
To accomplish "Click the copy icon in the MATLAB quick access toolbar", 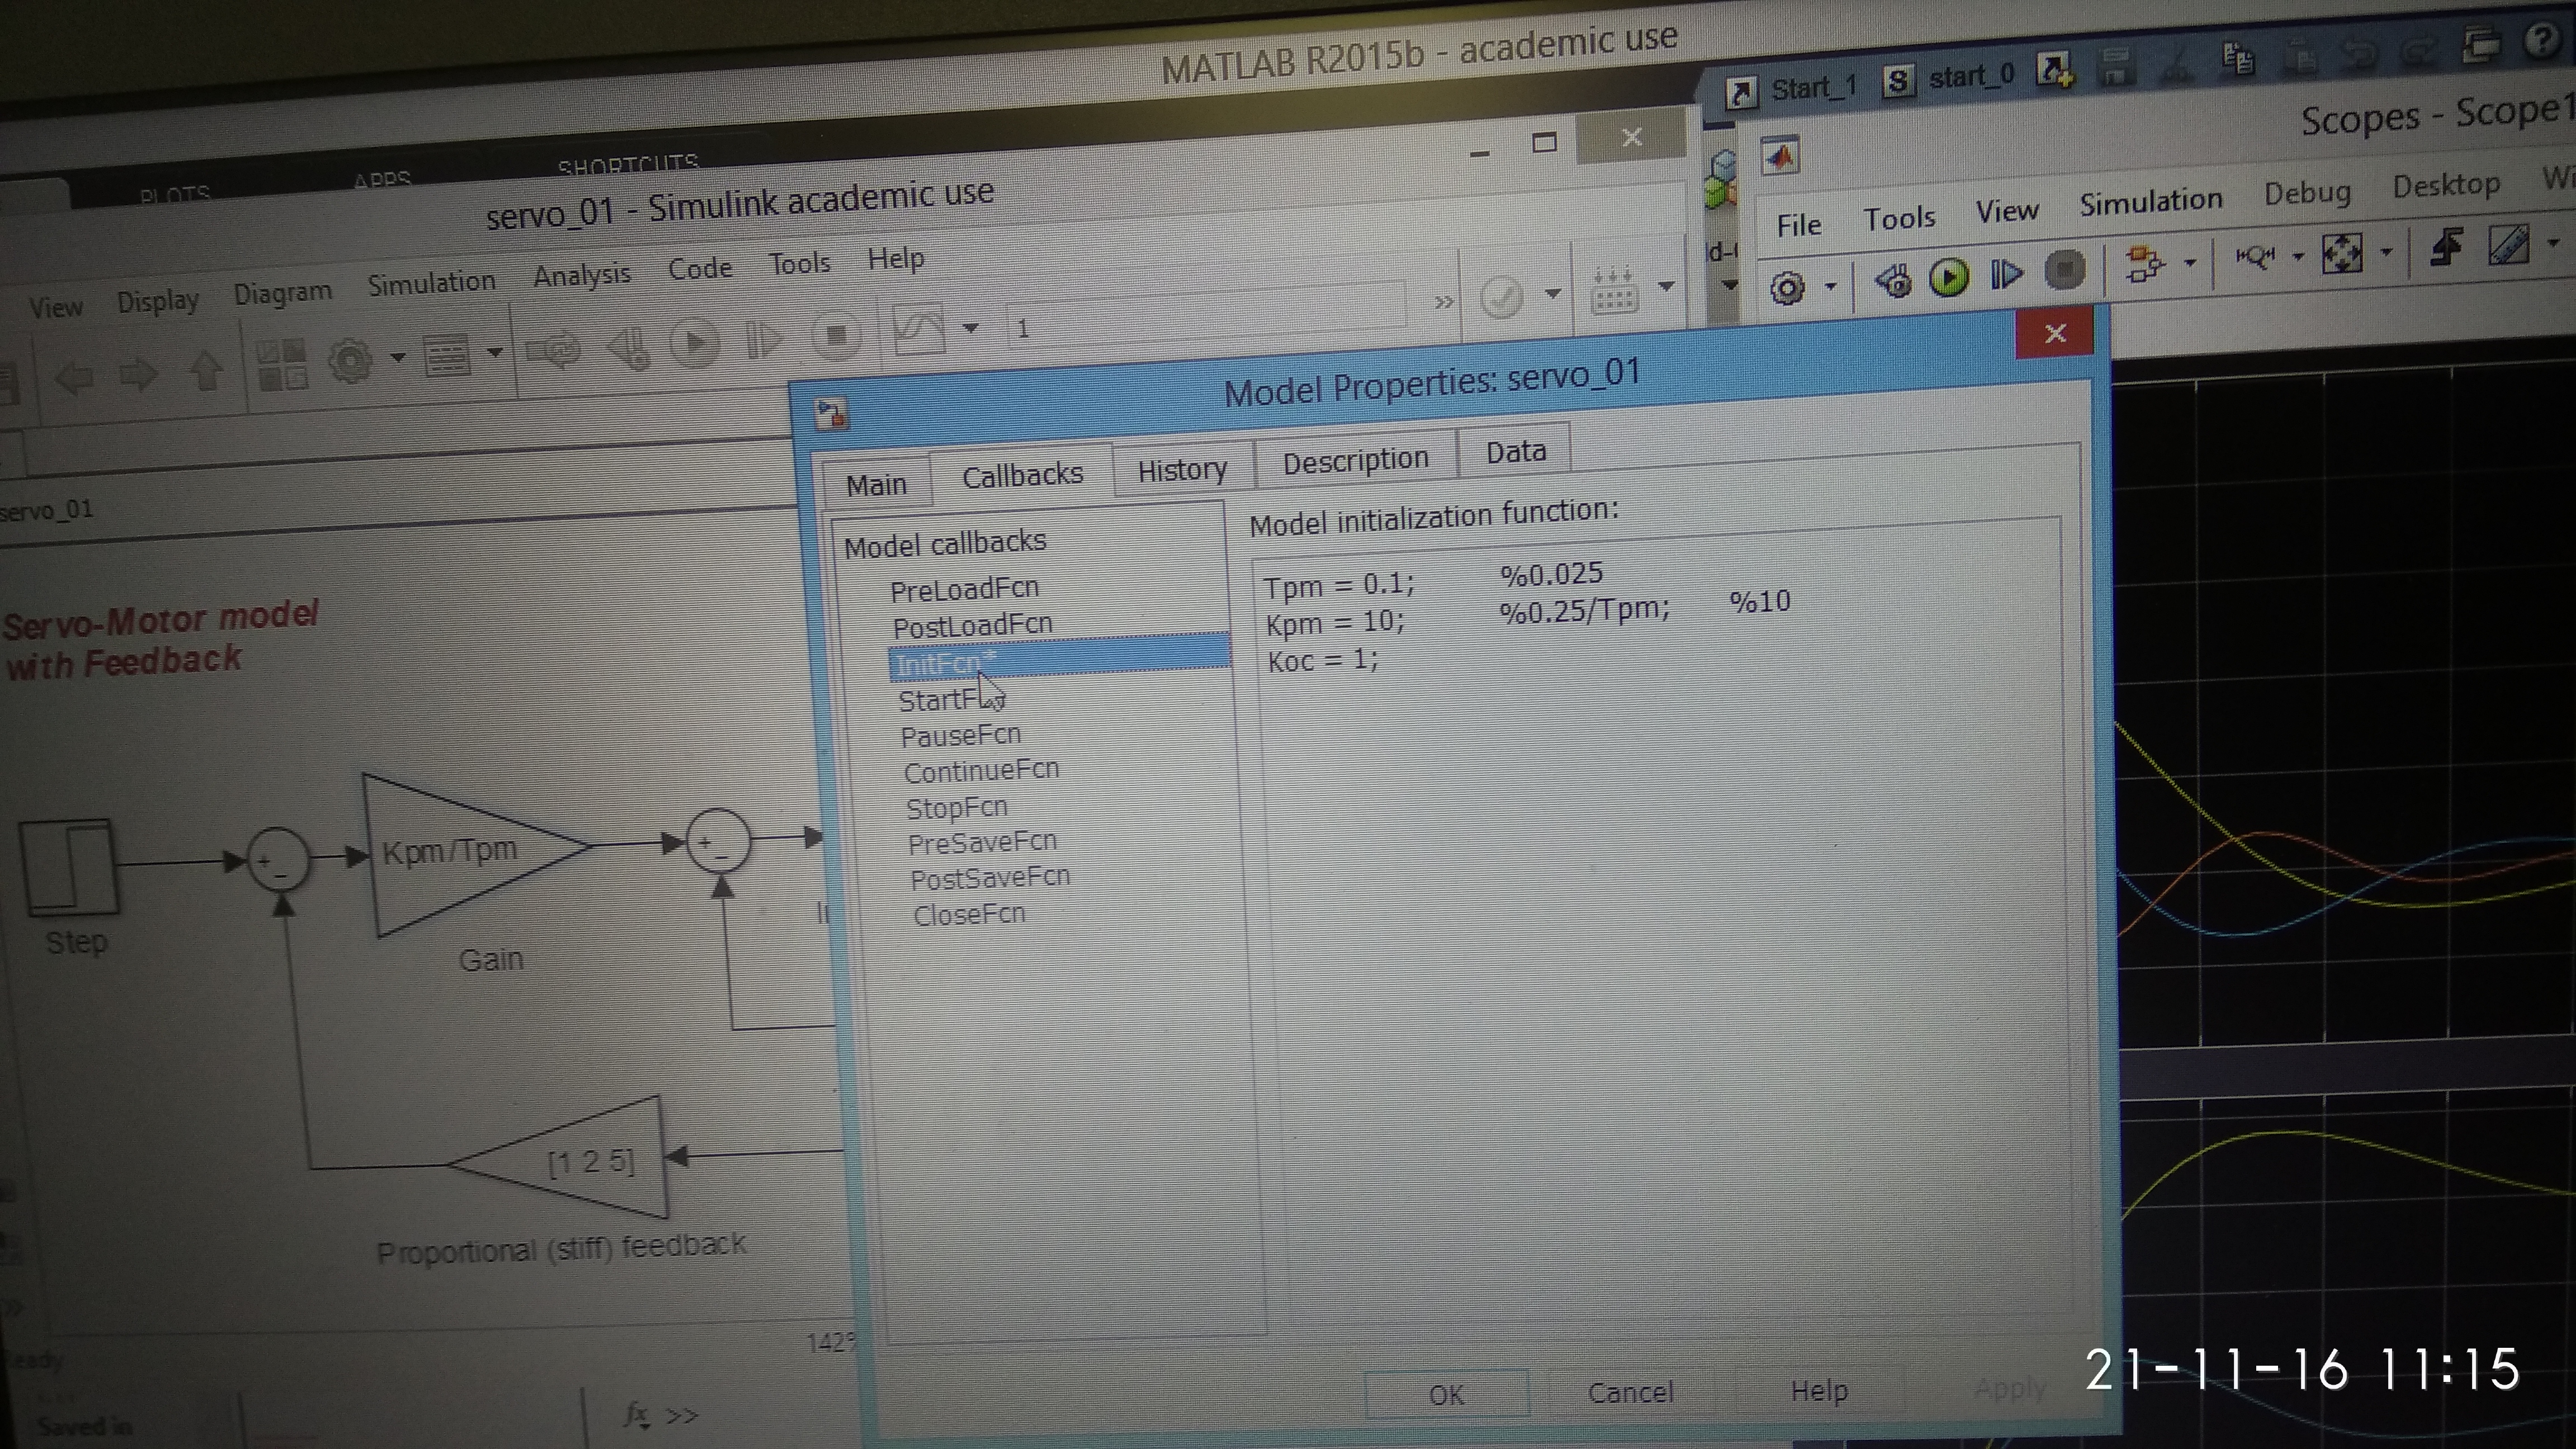I will point(2237,58).
